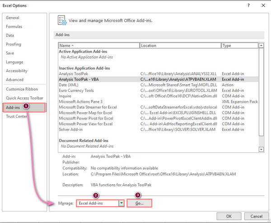Open the Accessibility category

click(17, 71)
